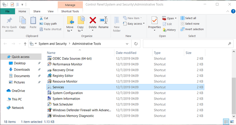
Task: Click the red Delete X icon
Action: [x=93, y=20]
